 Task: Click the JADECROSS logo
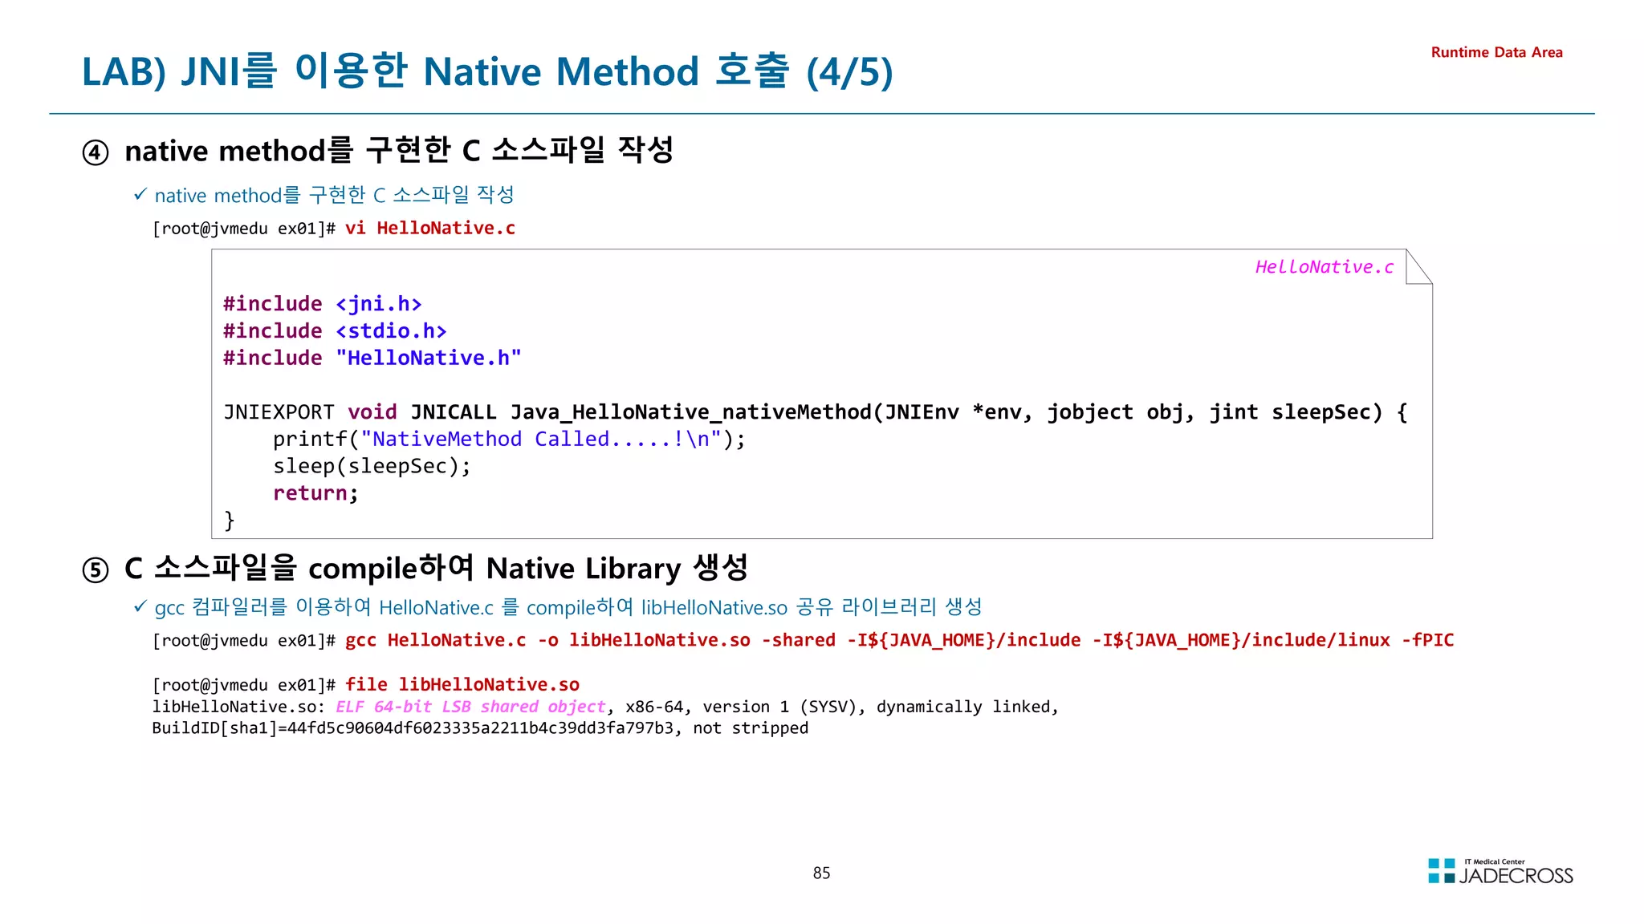click(1500, 872)
